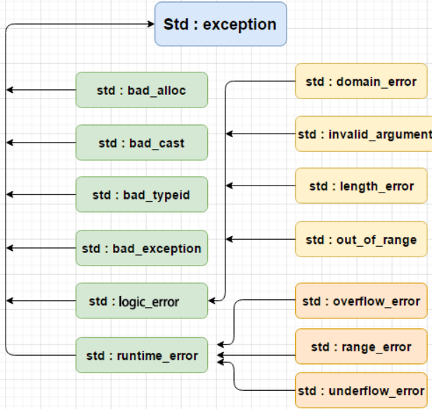Click the std : invalid_argument box
The width and height of the screenshot is (432, 409).
[x=364, y=134]
